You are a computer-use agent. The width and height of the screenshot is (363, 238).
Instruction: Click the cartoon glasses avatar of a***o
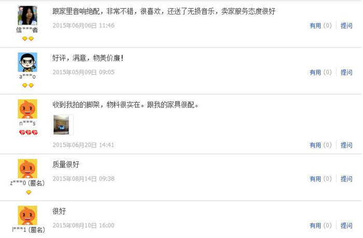[27, 62]
